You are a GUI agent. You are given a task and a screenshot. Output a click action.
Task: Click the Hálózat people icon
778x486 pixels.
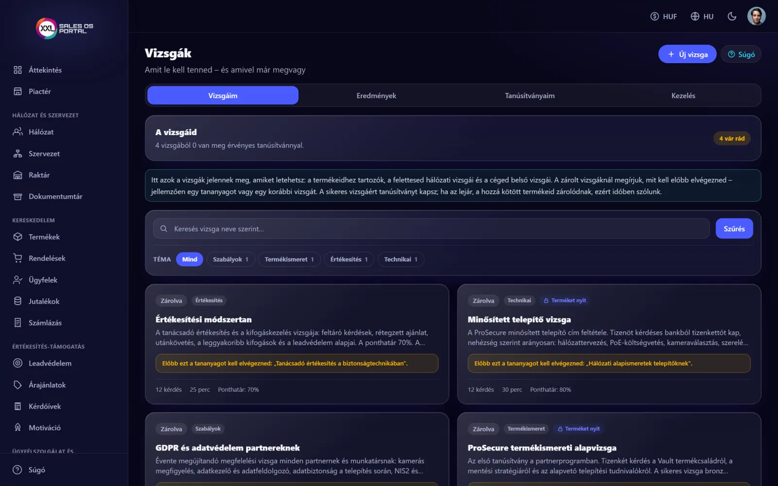pyautogui.click(x=18, y=132)
